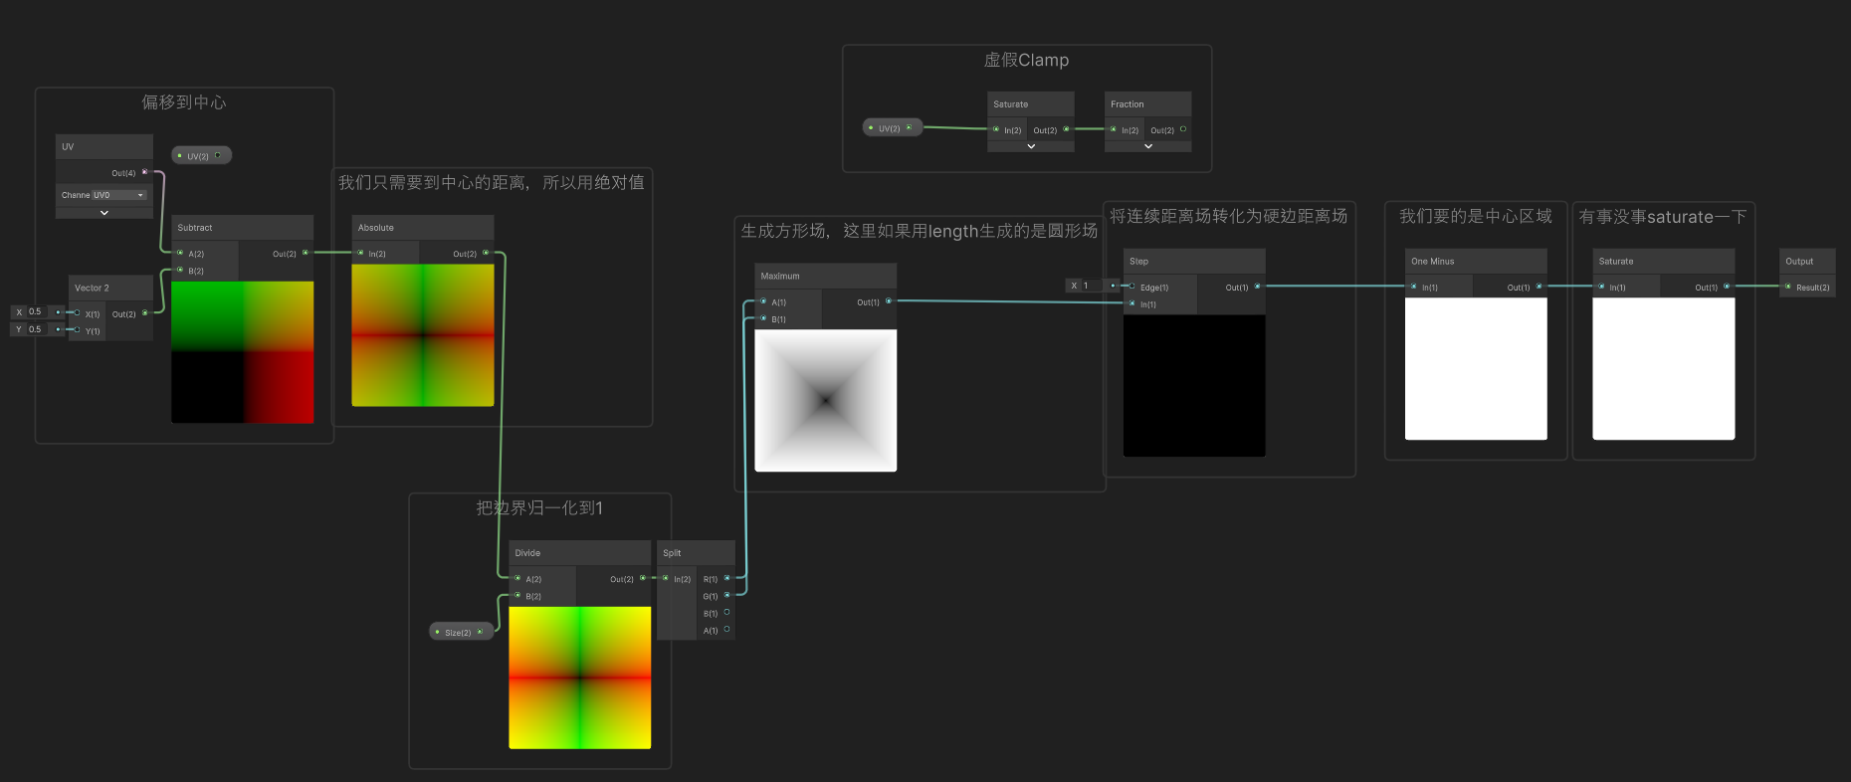1851x782 pixels.
Task: Expand the chevron under the Clamp-group Saturate node
Action: pos(1031,146)
